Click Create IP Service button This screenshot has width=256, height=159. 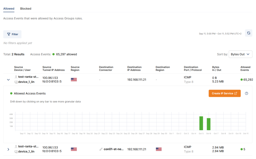click(x=224, y=94)
